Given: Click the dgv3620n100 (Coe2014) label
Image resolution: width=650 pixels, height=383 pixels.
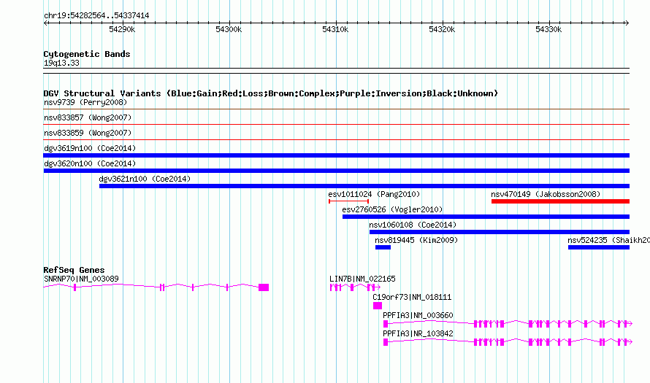Looking at the screenshot, I should (x=90, y=163).
